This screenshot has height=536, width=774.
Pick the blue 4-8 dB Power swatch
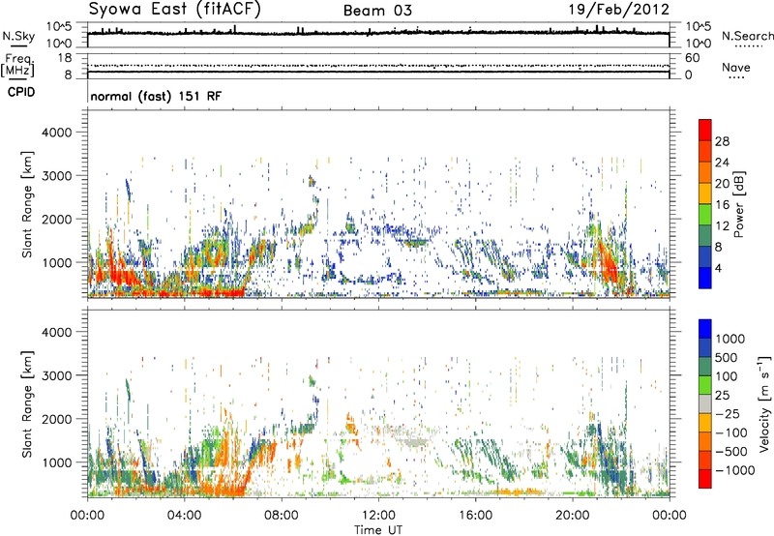(x=705, y=257)
